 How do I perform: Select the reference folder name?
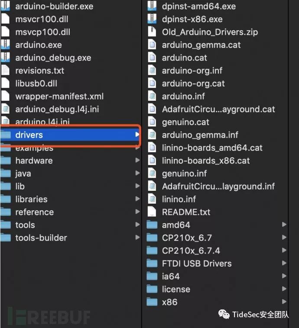(35, 212)
